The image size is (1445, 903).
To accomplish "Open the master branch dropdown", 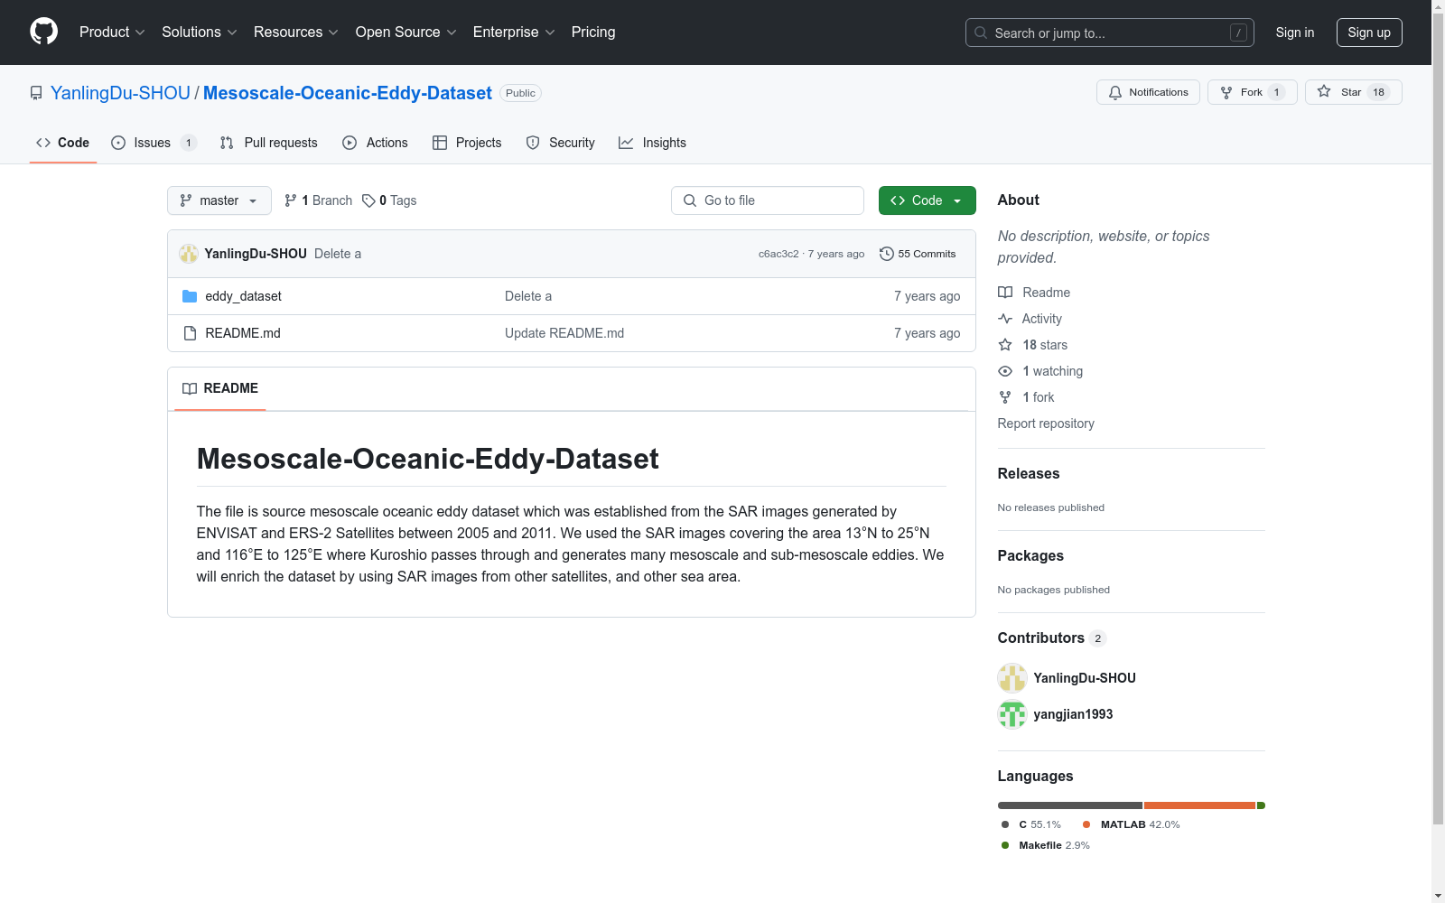I will tap(219, 200).
